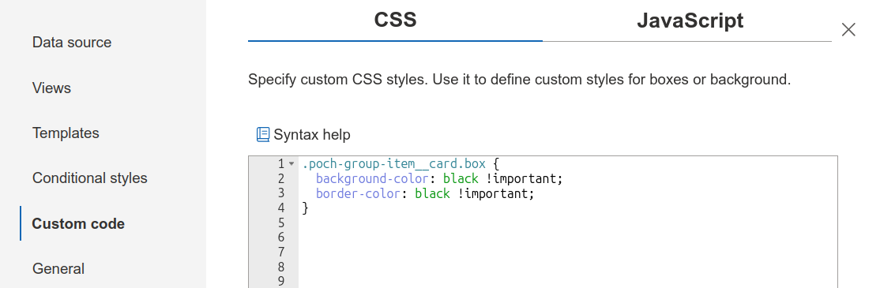This screenshot has width=880, height=288.
Task: Open the Data source section
Action: [x=72, y=43]
